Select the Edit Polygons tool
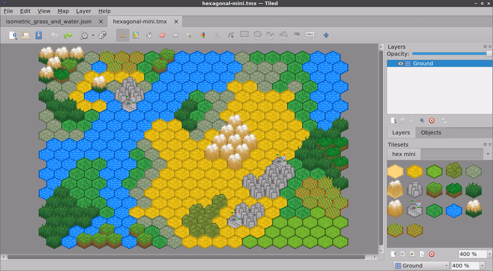The height and width of the screenshot is (271, 493). tap(231, 35)
